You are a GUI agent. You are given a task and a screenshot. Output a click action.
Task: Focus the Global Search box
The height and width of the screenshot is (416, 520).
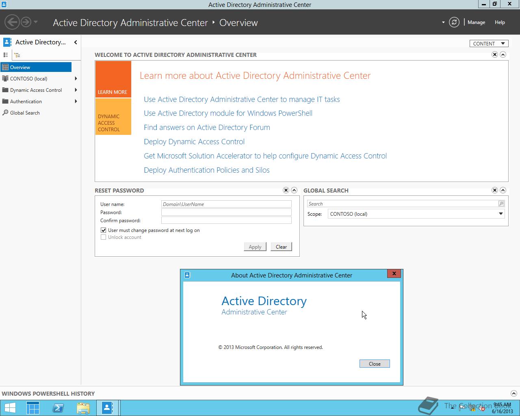click(x=402, y=204)
